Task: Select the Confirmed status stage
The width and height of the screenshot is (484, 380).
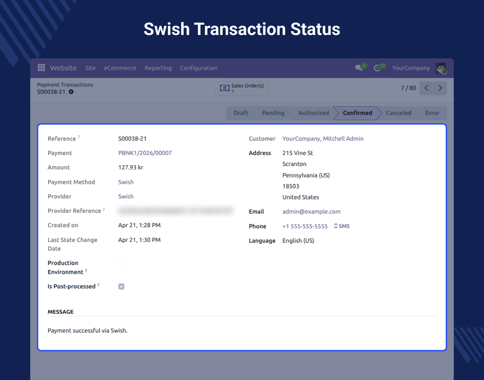Action: [x=357, y=113]
